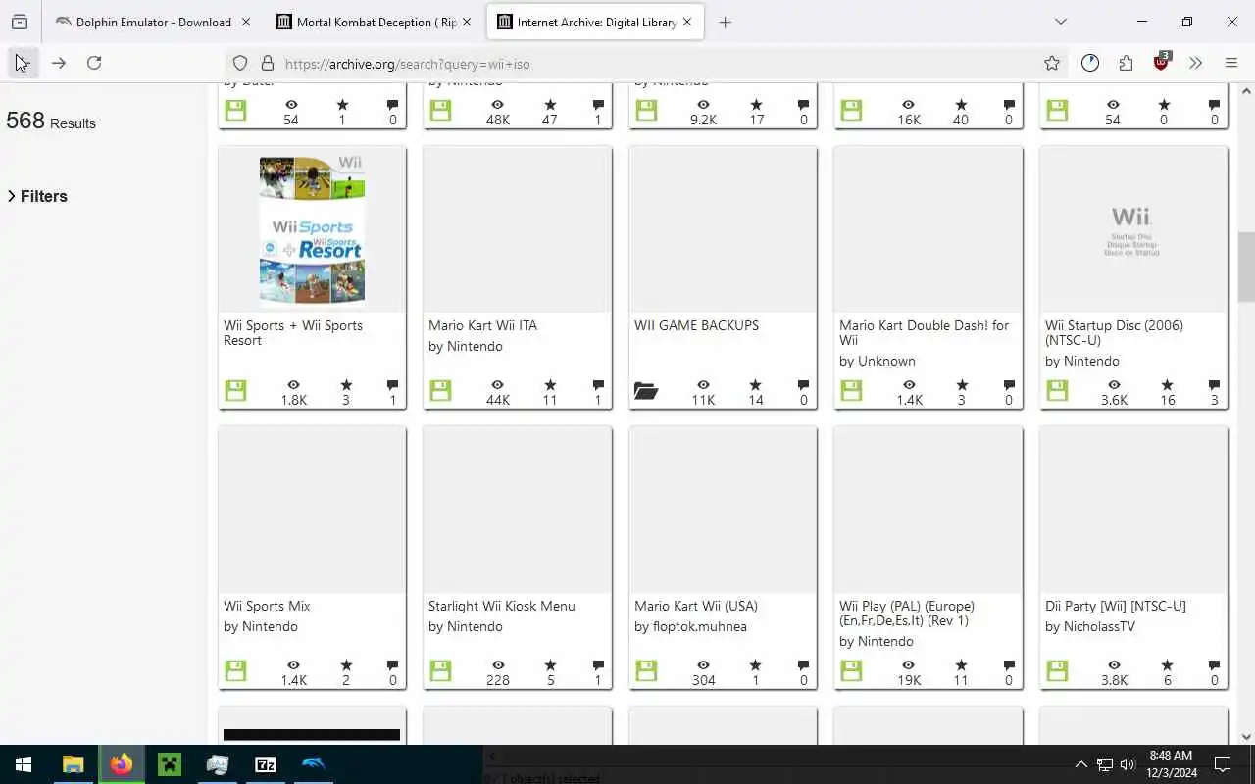
Task: Open the WII GAME BACKUPS collection
Action: [x=696, y=325]
